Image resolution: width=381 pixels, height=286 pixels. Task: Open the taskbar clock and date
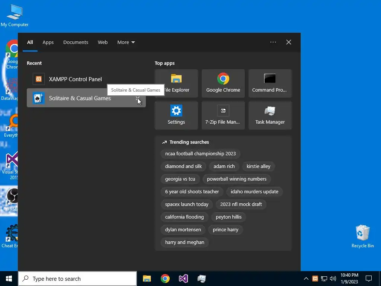click(x=349, y=279)
